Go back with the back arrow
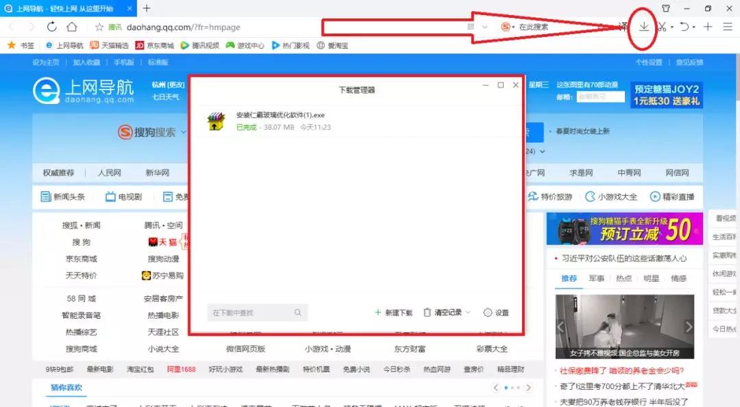The image size is (740, 407). click(12, 27)
